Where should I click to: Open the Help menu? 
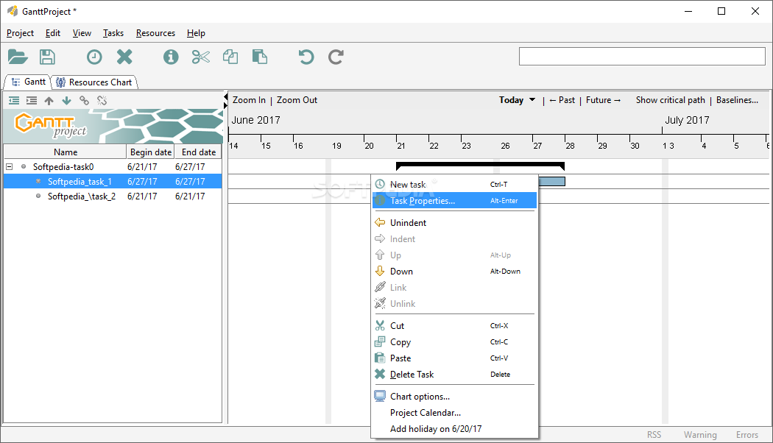[x=197, y=33]
